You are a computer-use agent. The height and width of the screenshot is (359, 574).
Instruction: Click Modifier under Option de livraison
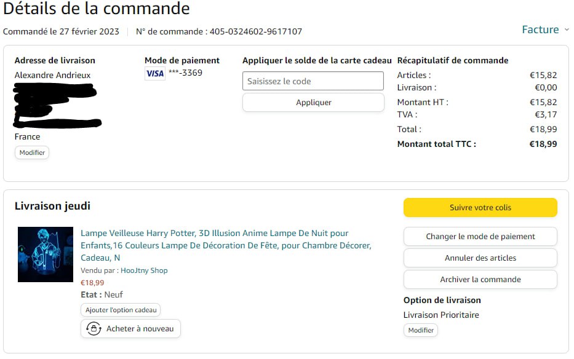(421, 330)
